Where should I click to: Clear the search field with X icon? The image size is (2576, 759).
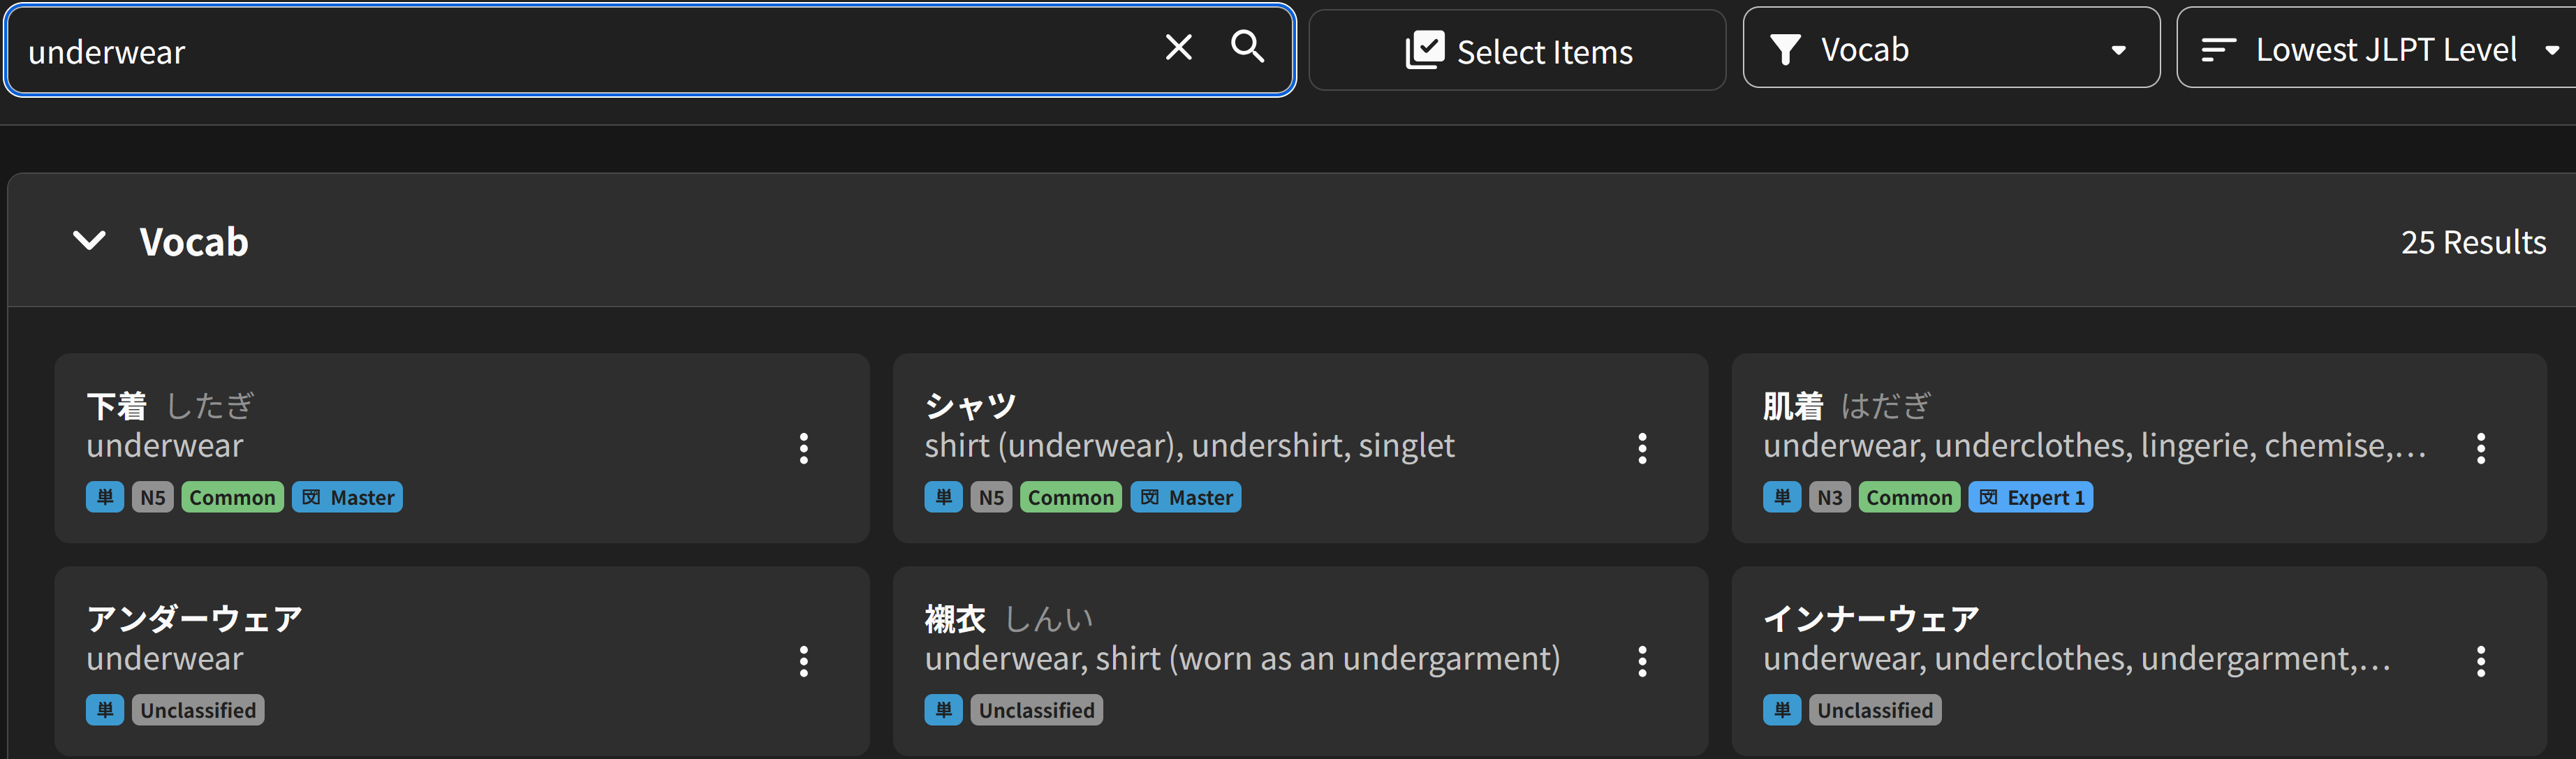pos(1179,47)
